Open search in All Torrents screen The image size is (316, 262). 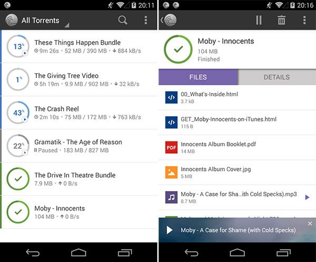pyautogui.click(x=123, y=20)
